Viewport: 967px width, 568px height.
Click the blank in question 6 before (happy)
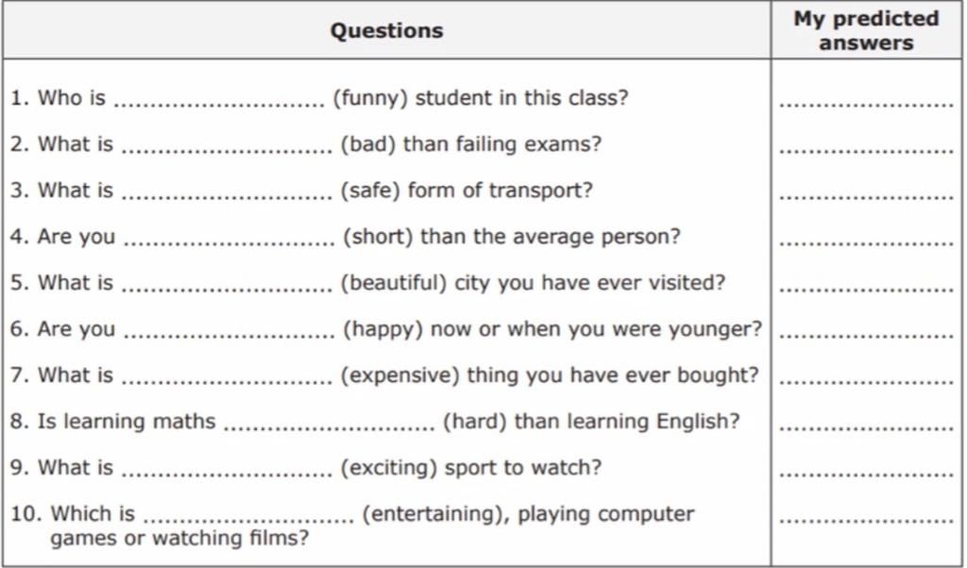[229, 332]
